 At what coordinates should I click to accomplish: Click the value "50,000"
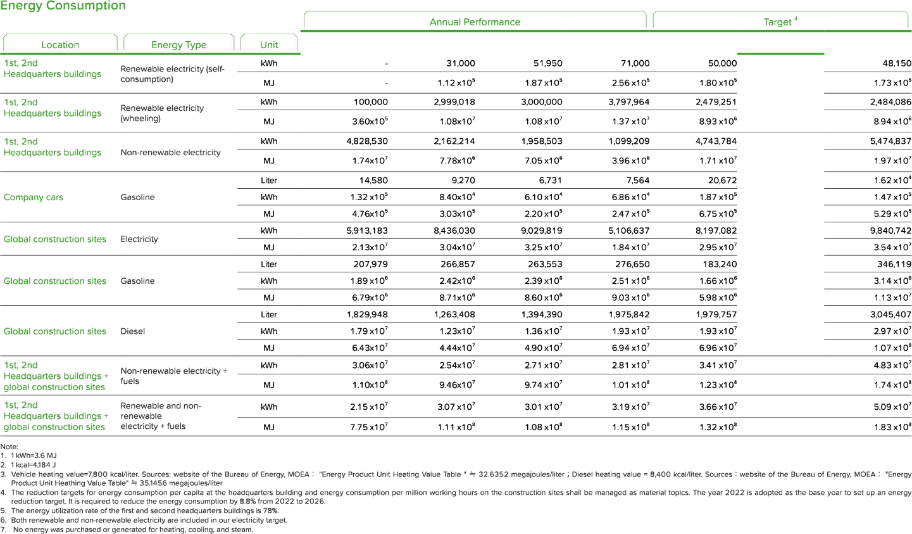(722, 63)
